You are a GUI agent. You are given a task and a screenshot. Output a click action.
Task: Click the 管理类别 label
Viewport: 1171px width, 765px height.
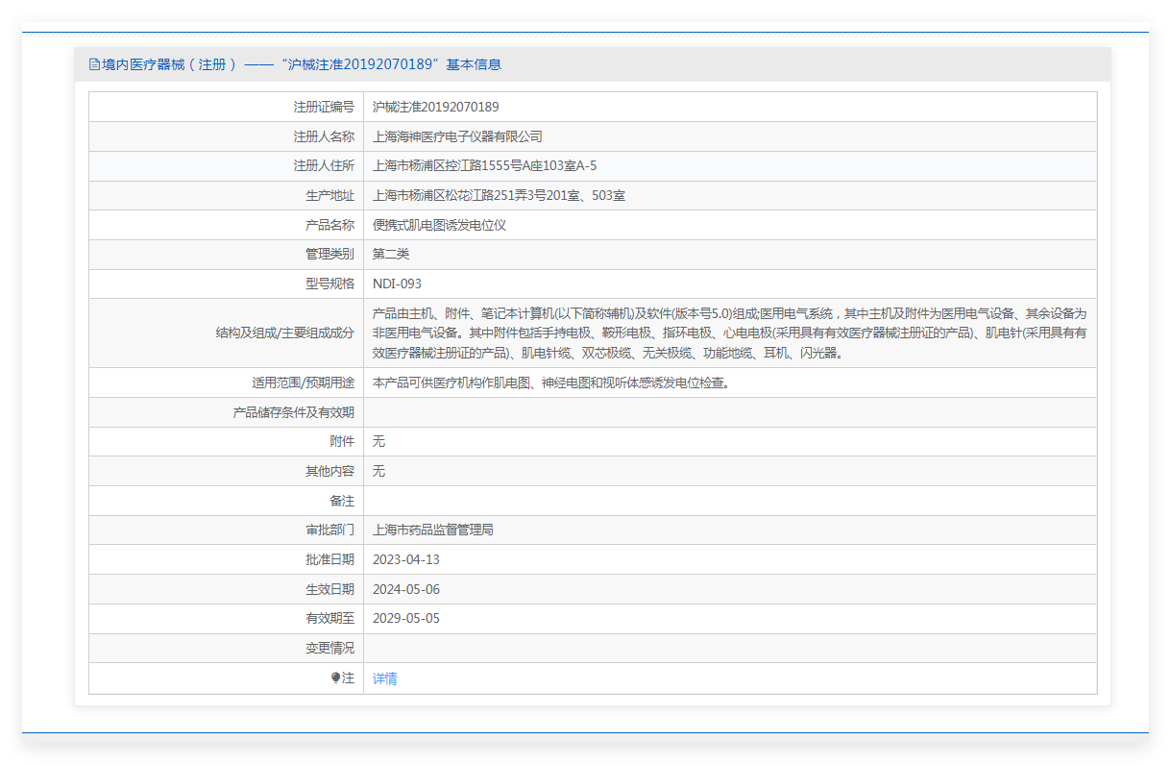pyautogui.click(x=329, y=254)
